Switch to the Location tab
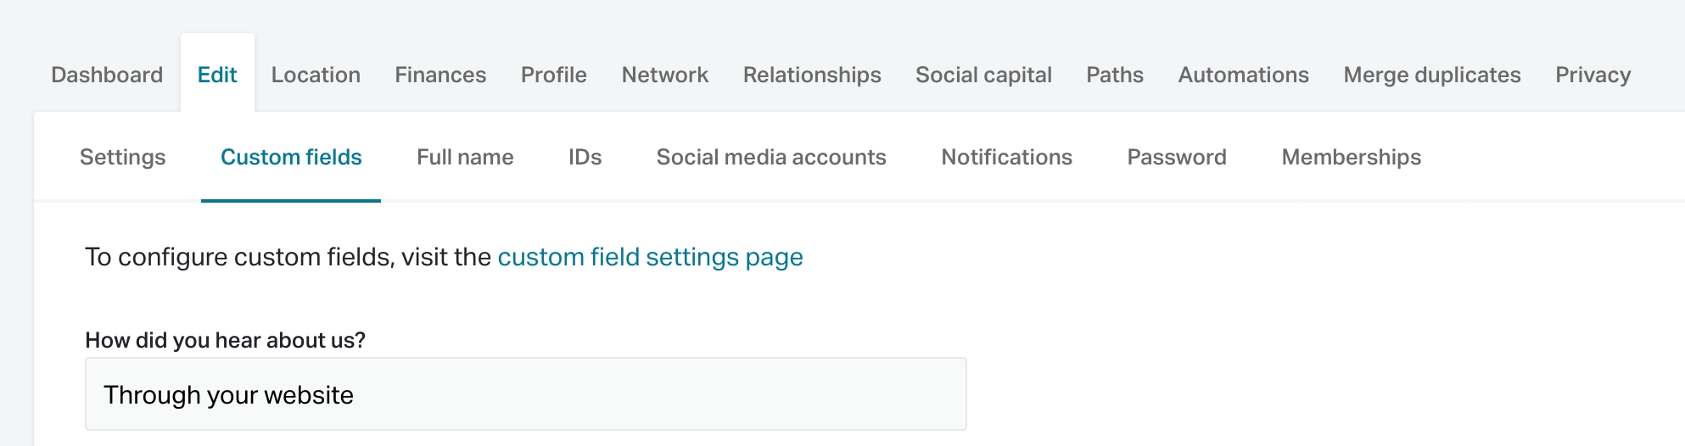 coord(316,75)
